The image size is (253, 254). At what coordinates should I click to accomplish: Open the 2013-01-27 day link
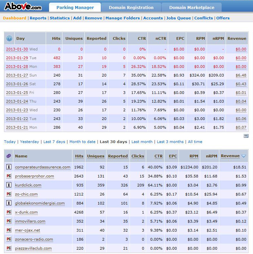pos(17,75)
